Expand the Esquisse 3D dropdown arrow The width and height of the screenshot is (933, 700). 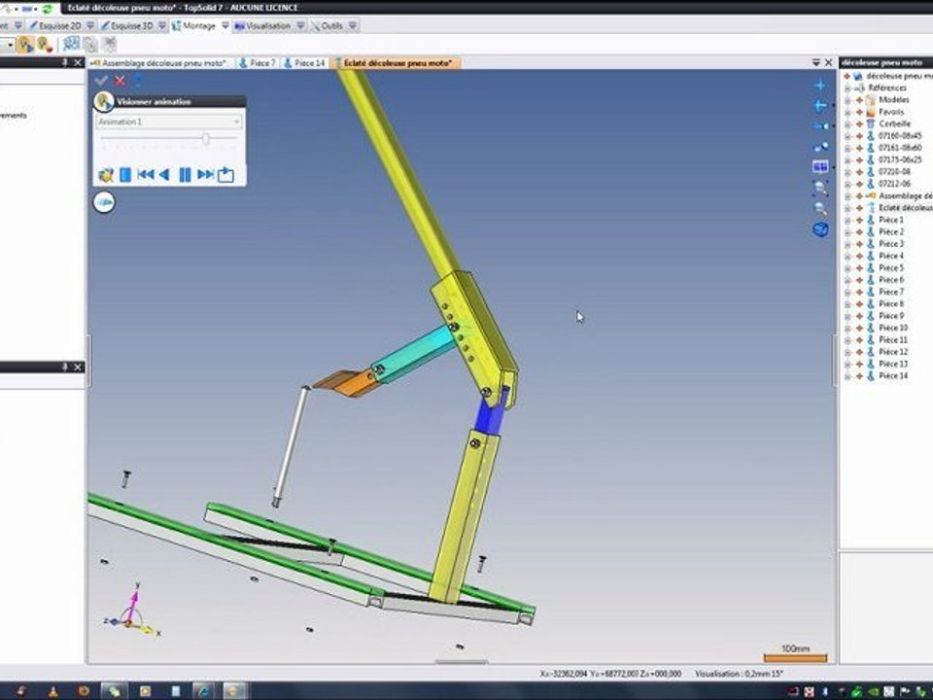click(162, 25)
